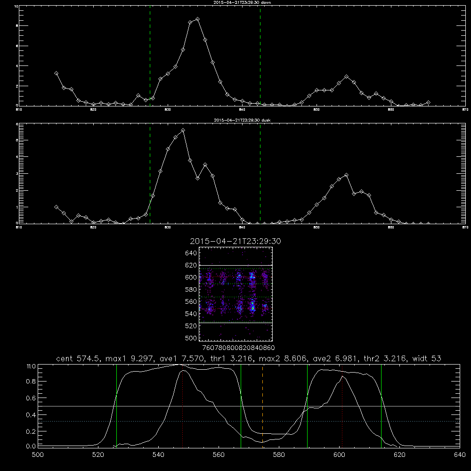Click the '540' label on bottom plot x-axis

click(x=158, y=455)
